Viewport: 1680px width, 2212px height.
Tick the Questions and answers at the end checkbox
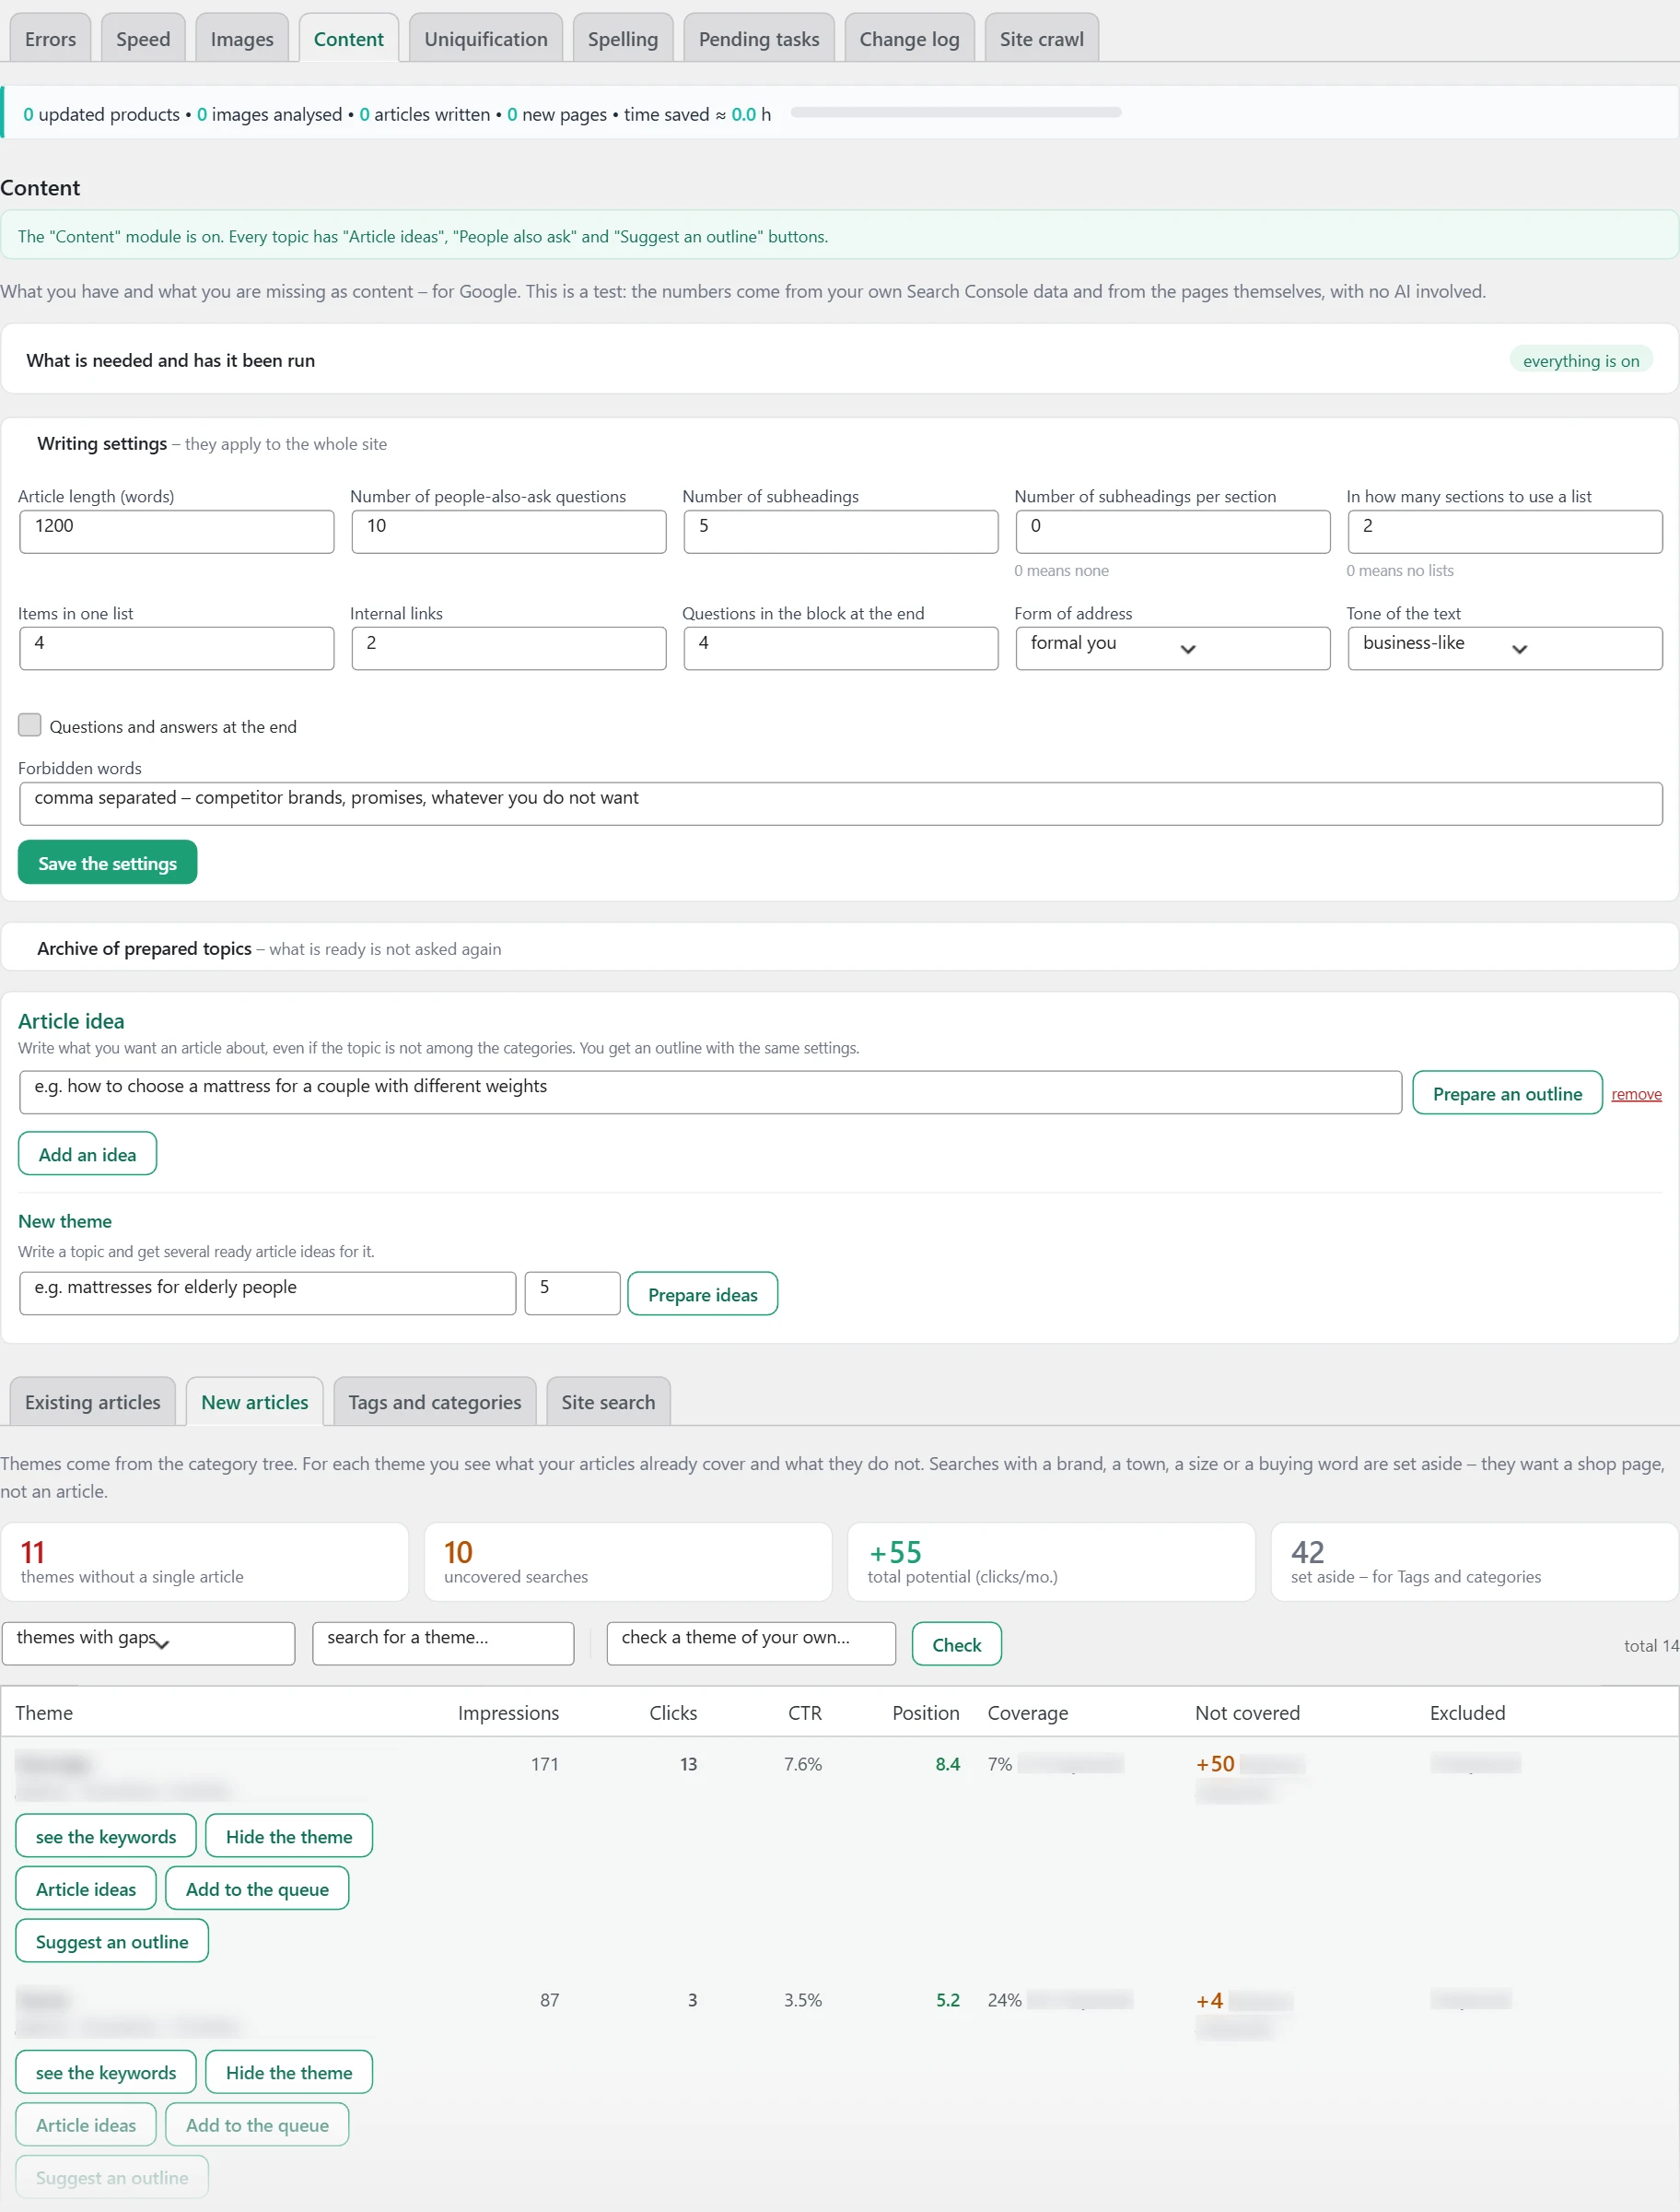(30, 724)
